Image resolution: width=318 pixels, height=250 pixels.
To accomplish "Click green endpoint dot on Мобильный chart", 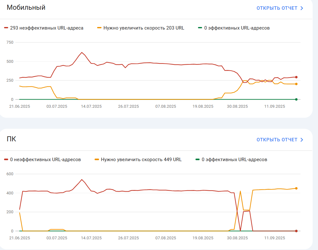I will pyautogui.click(x=296, y=99).
